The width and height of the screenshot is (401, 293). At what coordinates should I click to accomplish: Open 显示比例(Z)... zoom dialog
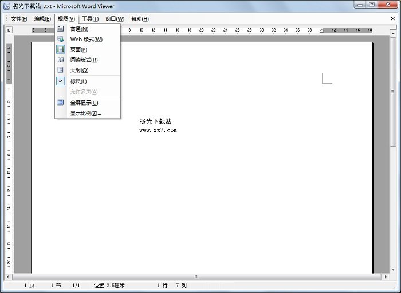88,113
